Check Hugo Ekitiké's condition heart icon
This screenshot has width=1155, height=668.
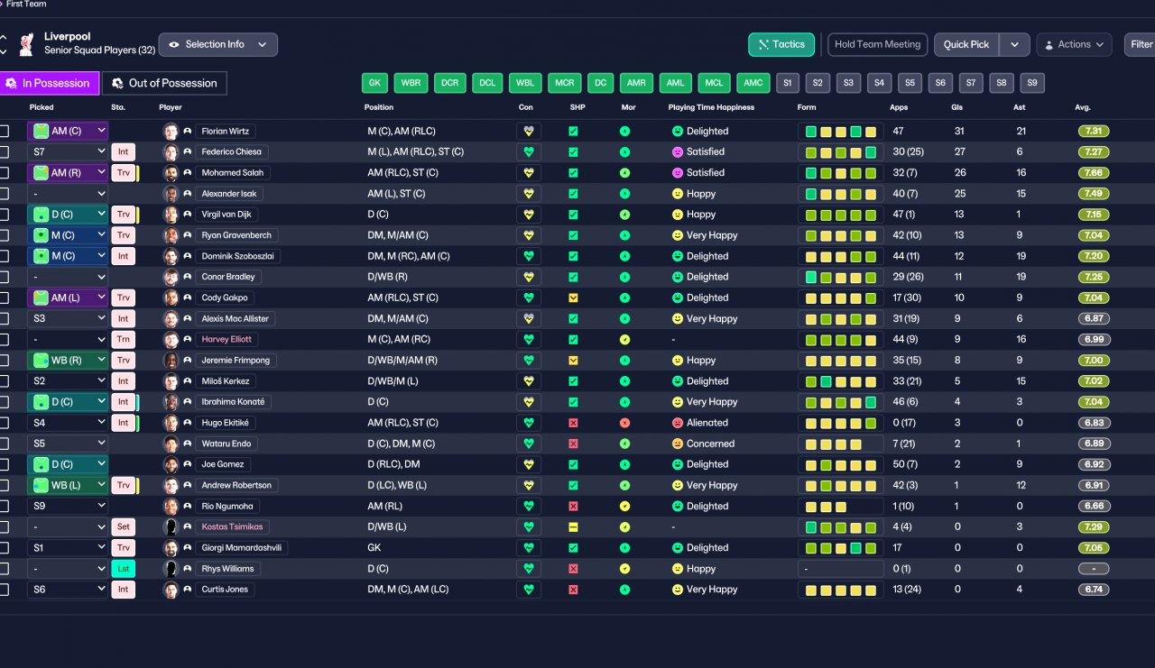click(x=529, y=423)
